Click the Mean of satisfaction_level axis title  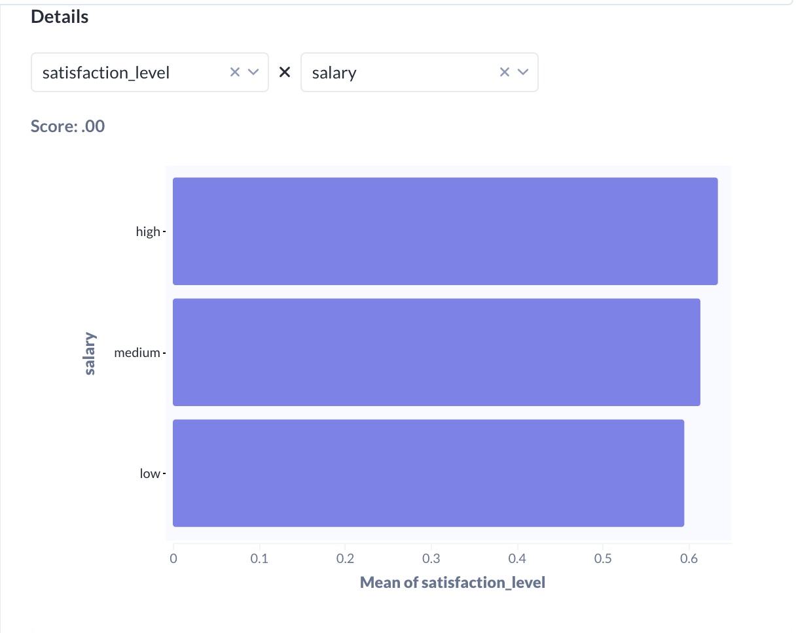pyautogui.click(x=452, y=582)
